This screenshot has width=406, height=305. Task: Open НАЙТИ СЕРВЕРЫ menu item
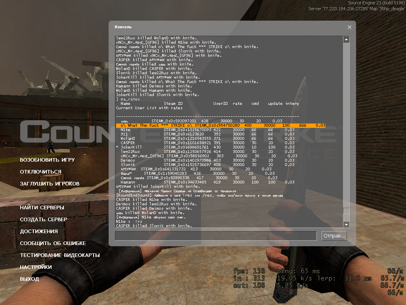pyautogui.click(x=42, y=207)
